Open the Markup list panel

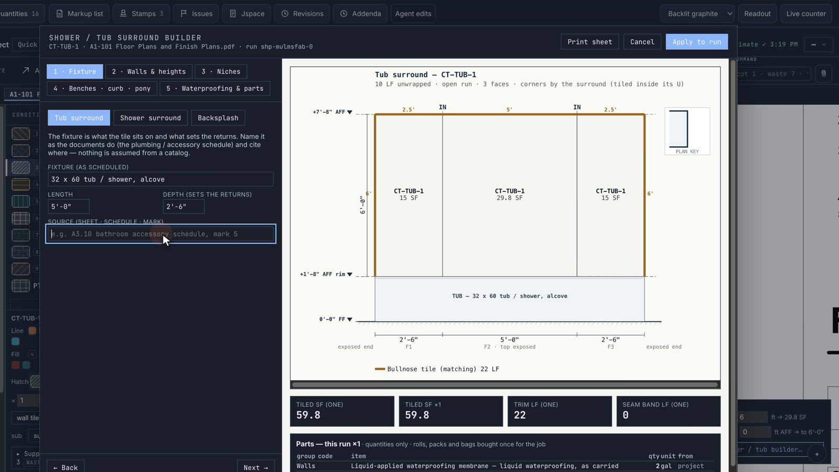tap(79, 14)
